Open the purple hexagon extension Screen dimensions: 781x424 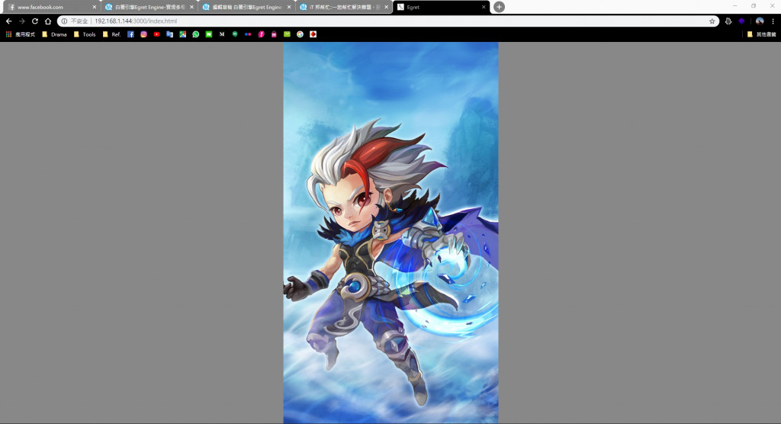pyautogui.click(x=741, y=21)
